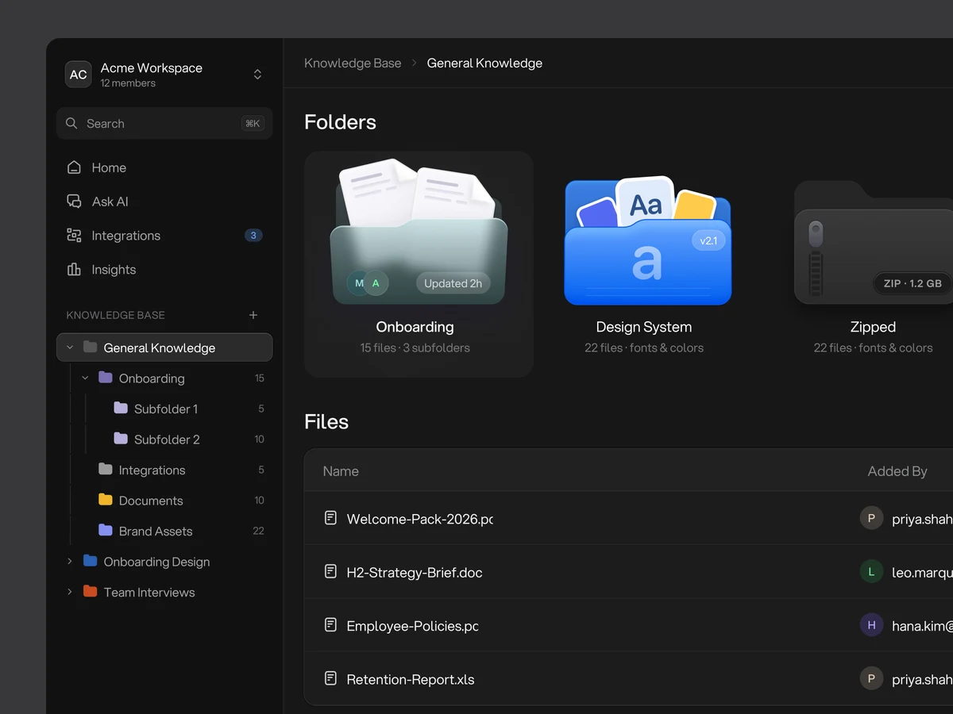This screenshot has height=714, width=953.
Task: Click the orange Team Interviews folder icon
Action: pyautogui.click(x=91, y=592)
